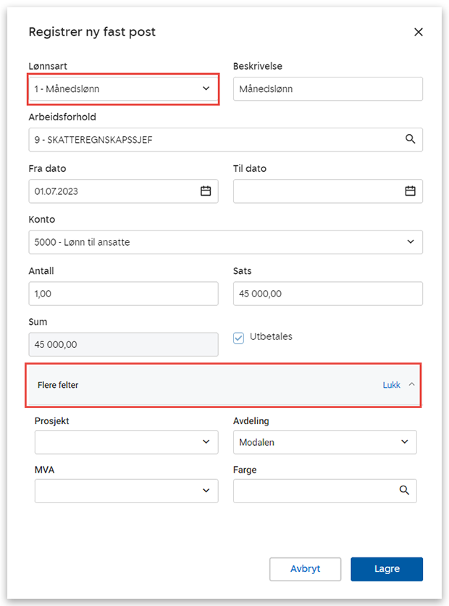Change the Avdeling dropdown from Modalen
The width and height of the screenshot is (449, 606).
tap(324, 441)
